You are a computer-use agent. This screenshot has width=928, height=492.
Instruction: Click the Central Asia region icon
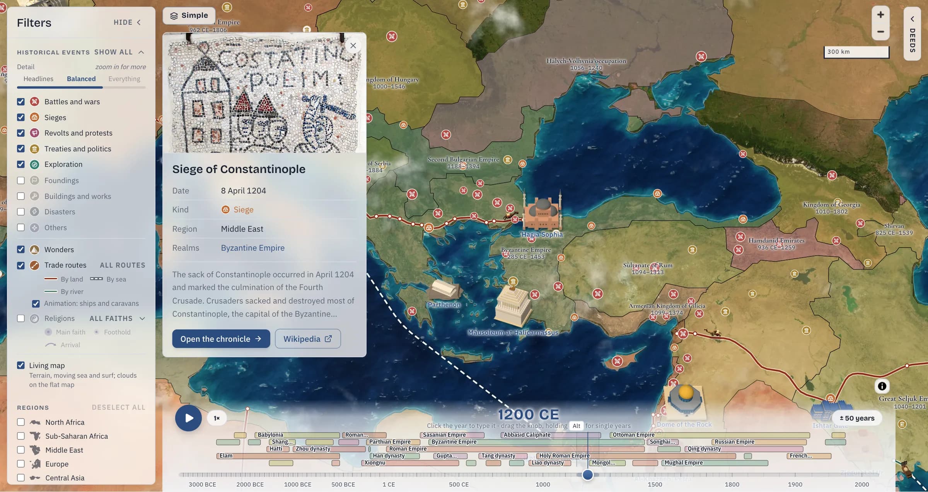coord(35,478)
